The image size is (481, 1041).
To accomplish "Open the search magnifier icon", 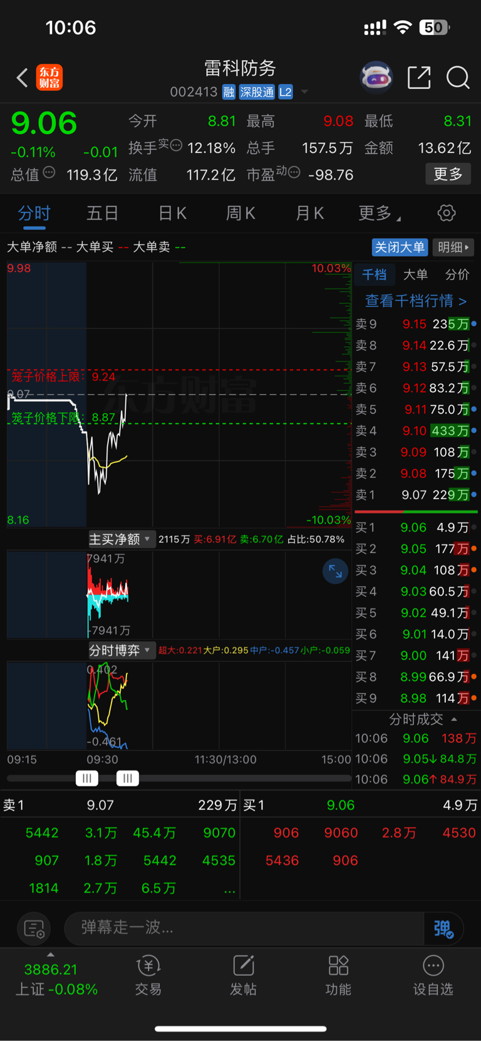I will tap(458, 78).
